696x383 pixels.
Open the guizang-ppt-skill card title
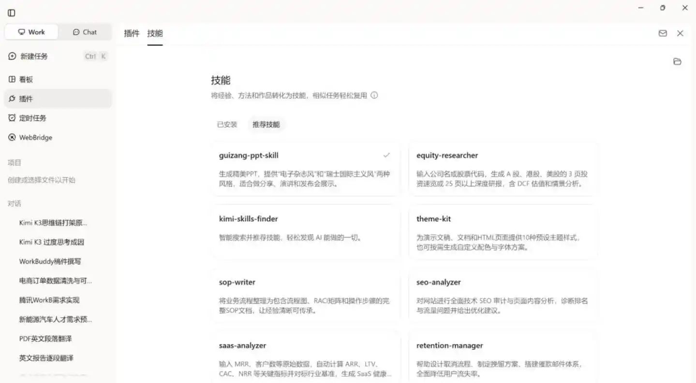coord(249,156)
